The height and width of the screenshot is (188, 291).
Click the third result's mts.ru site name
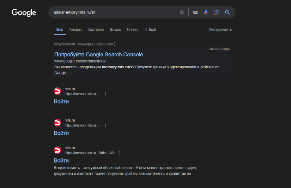pos(70,148)
